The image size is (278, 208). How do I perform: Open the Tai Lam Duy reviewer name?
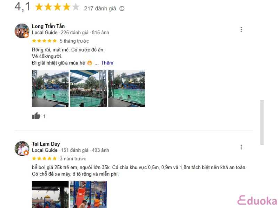click(x=46, y=144)
